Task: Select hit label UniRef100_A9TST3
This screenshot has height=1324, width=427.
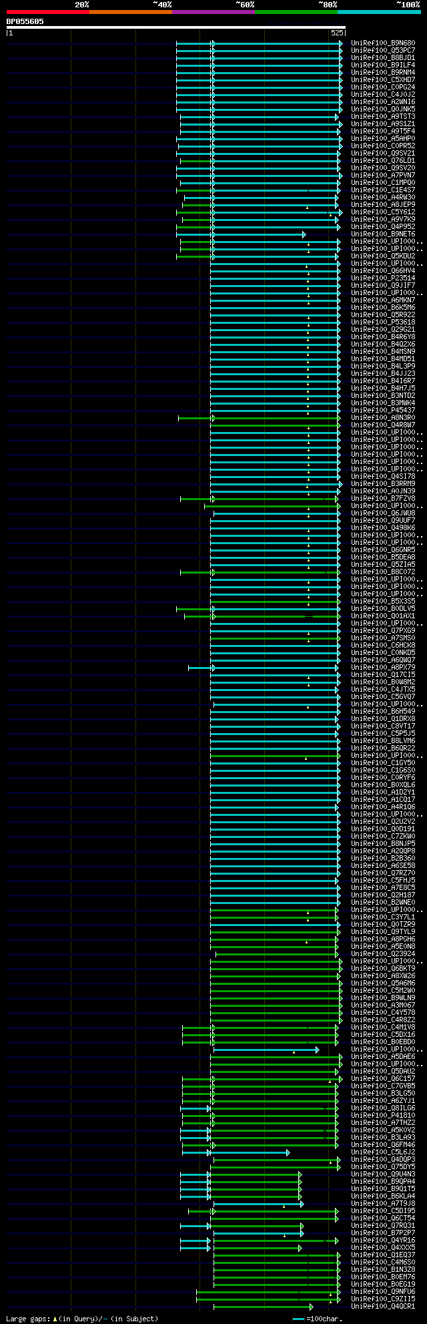Action: point(383,116)
